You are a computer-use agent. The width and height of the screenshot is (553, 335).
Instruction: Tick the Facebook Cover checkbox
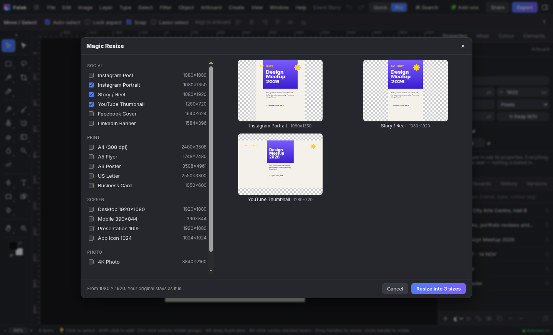[91, 114]
